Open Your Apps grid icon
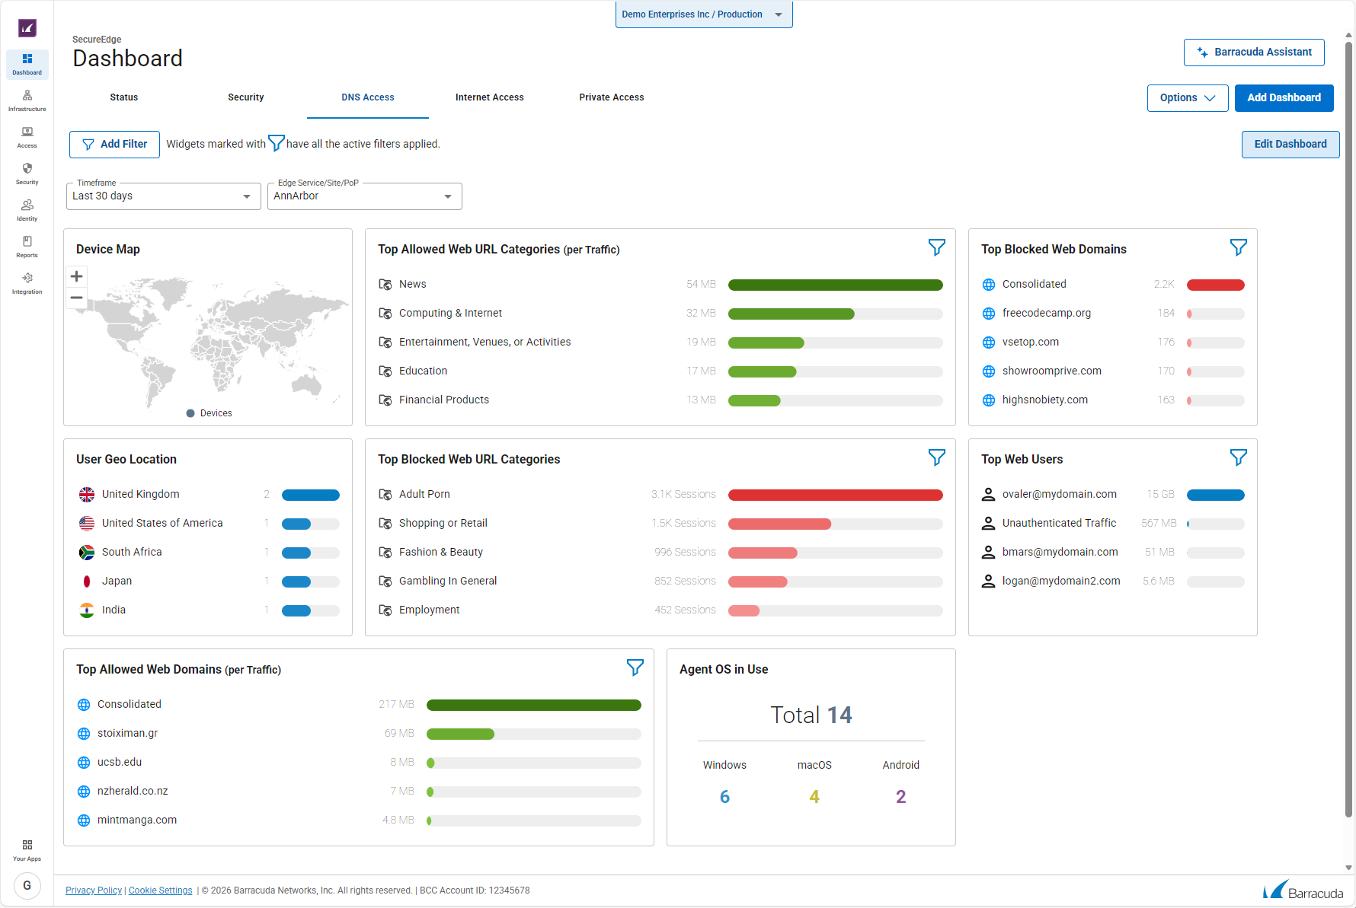Image resolution: width=1356 pixels, height=908 pixels. [27, 849]
